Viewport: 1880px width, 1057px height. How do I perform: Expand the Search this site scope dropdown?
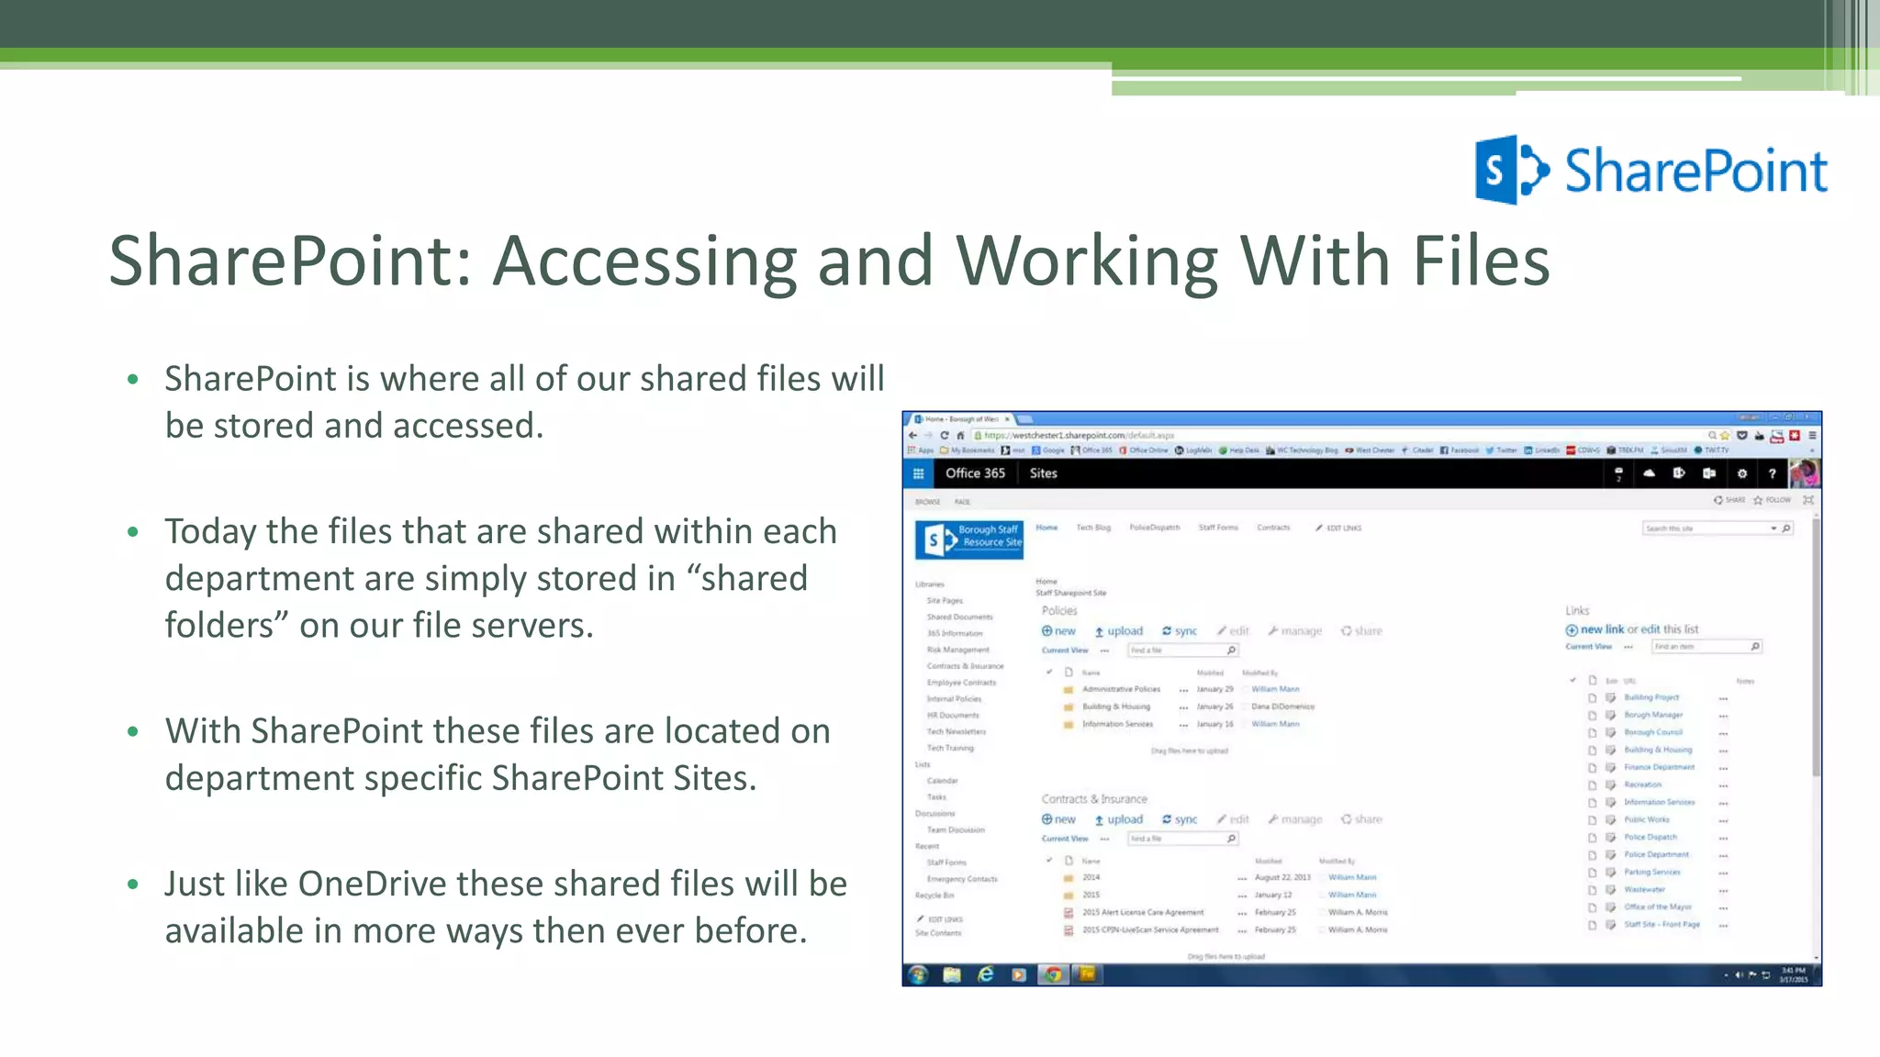point(1774,528)
